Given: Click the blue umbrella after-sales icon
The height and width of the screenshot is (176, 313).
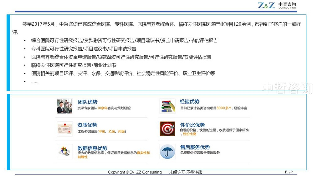Looking at the screenshot, I should [167, 152].
